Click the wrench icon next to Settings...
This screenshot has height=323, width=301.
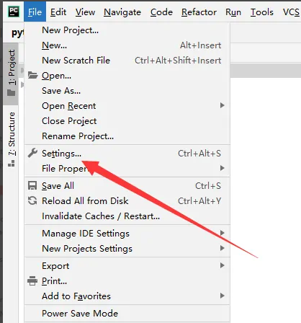coord(32,153)
